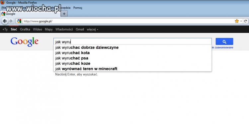This screenshot has height=124, width=249.
Task: Open a new tab with plus button
Action: (x=64, y=14)
